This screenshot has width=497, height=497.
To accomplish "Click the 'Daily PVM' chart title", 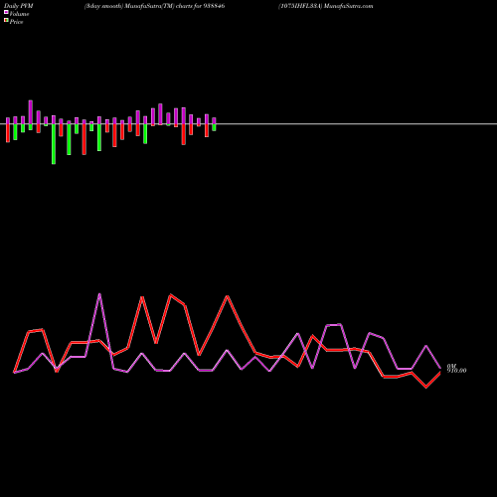I will (x=19, y=6).
